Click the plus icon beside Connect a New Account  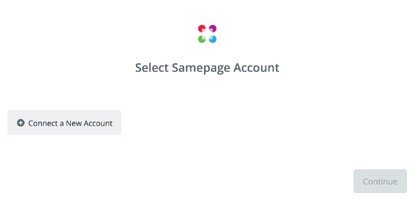point(21,123)
